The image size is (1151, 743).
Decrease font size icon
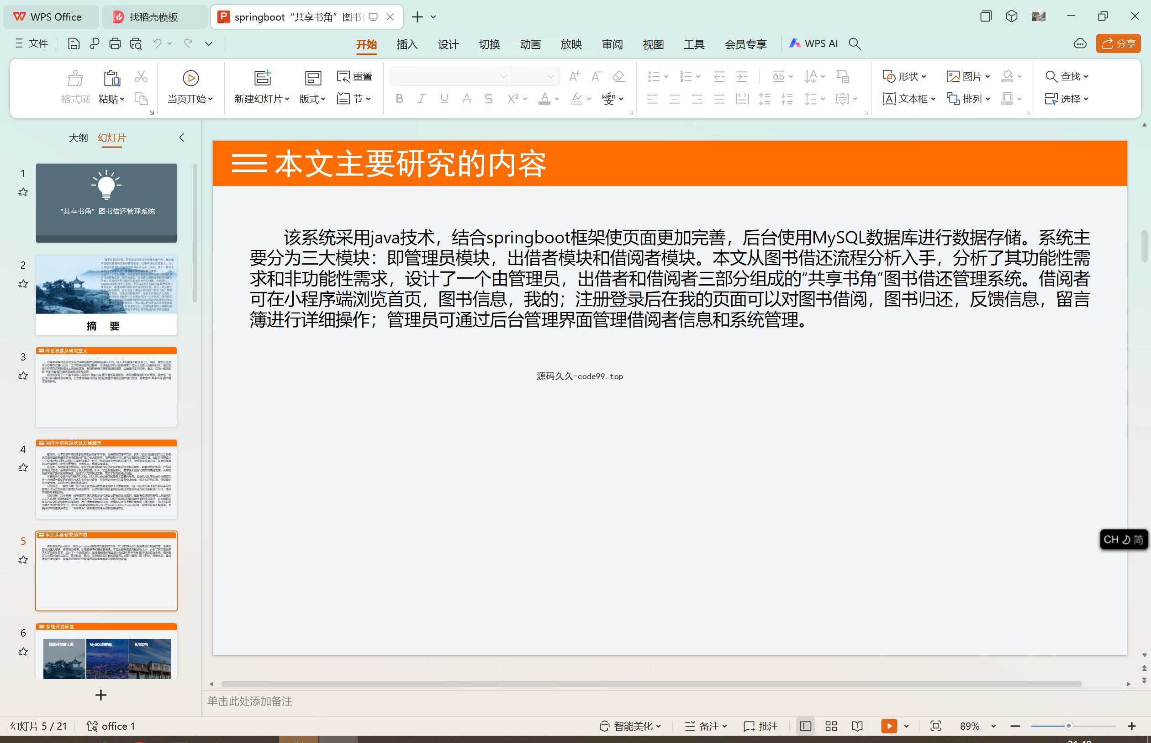tap(597, 76)
